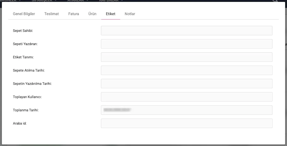Click the Sepet Sahibi input field

pos(186,31)
